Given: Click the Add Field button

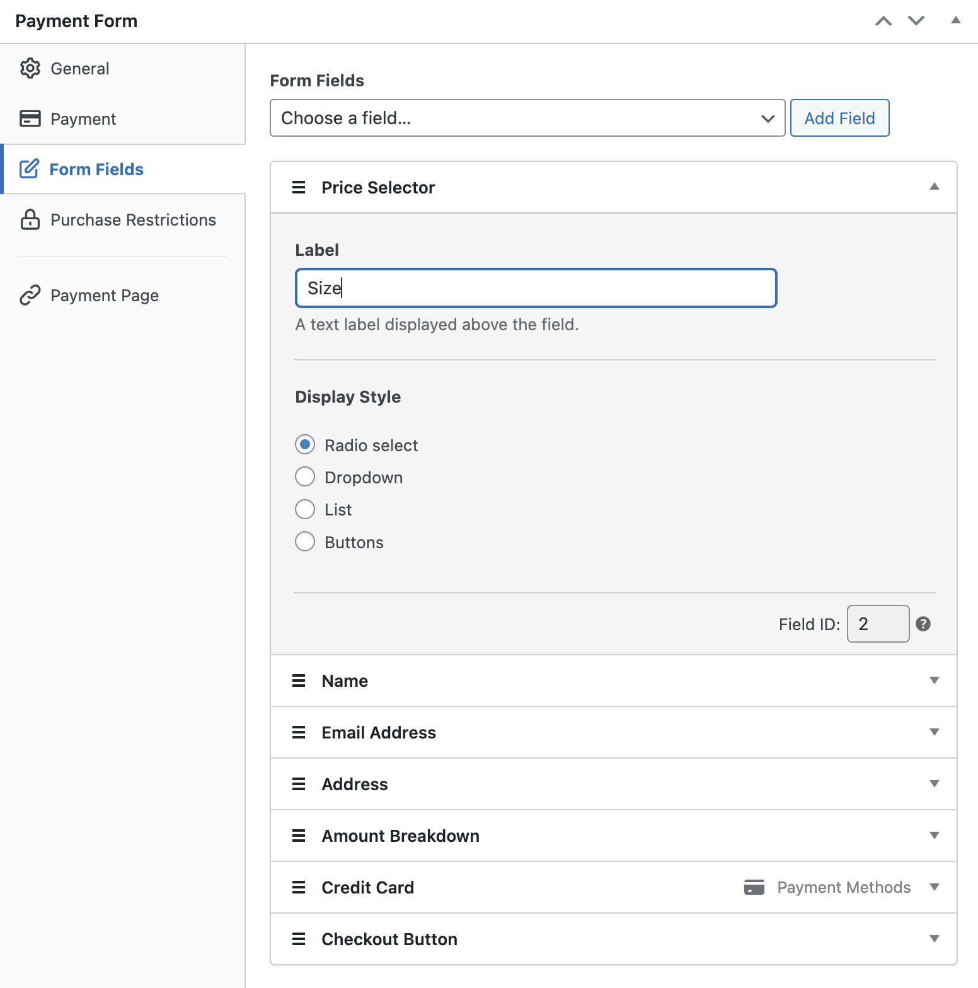Looking at the screenshot, I should pos(839,118).
